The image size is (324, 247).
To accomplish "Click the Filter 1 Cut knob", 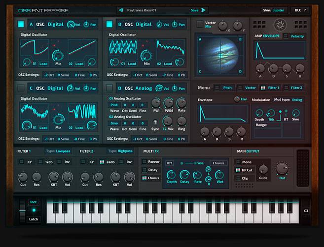I will [22, 177].
